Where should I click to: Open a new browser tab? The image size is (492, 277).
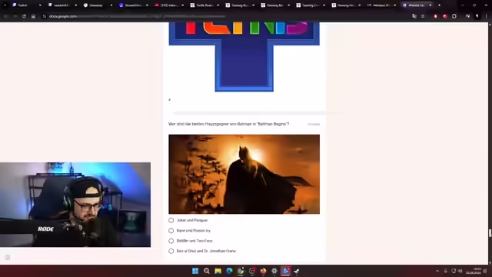439,5
